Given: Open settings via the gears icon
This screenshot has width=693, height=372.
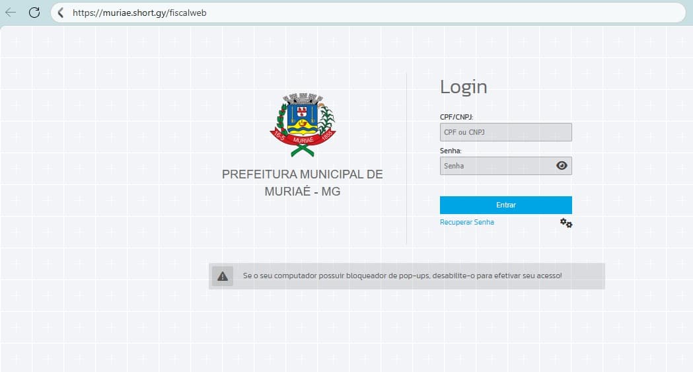Looking at the screenshot, I should click(x=566, y=223).
